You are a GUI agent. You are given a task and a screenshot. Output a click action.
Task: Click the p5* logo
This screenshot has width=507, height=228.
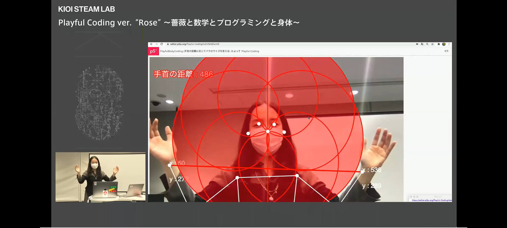pyautogui.click(x=153, y=51)
